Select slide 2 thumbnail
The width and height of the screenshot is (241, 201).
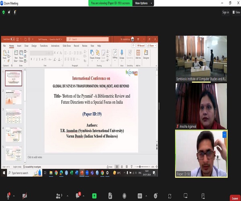click(14, 97)
